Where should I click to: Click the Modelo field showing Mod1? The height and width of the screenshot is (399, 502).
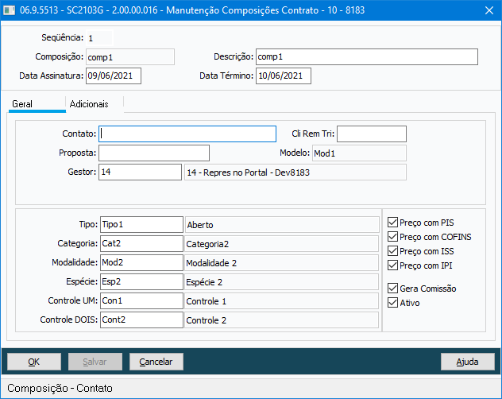click(359, 153)
